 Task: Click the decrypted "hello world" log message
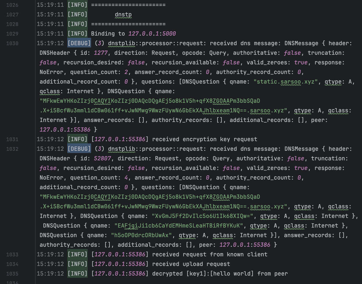[x=220, y=274]
